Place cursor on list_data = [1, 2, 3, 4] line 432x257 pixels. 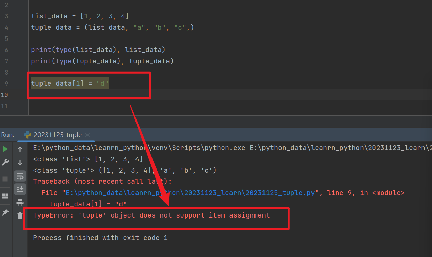coord(80,16)
